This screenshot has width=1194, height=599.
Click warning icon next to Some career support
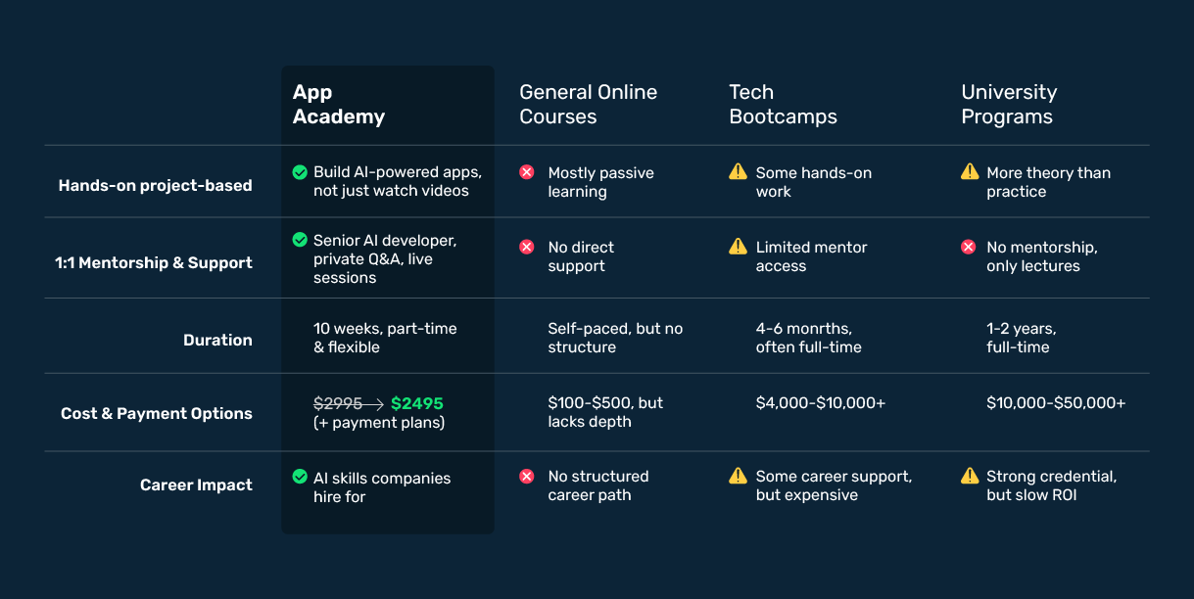738,476
